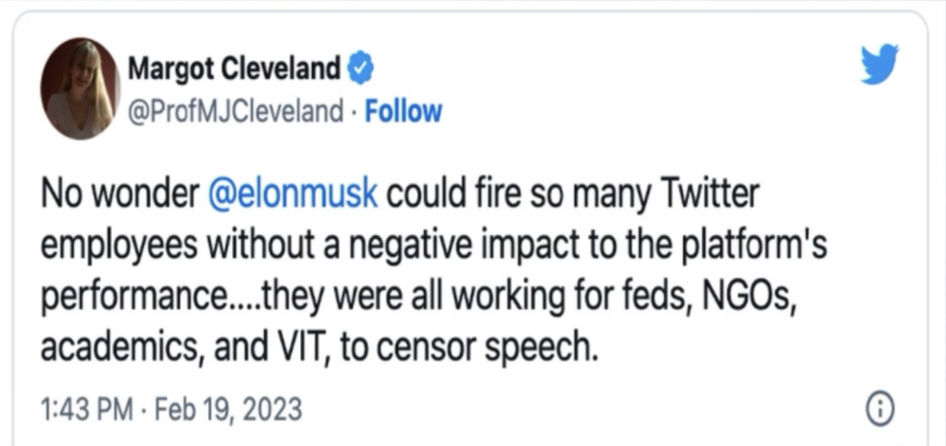Open the @elonmusk mention link
The image size is (946, 446).
click(x=293, y=195)
